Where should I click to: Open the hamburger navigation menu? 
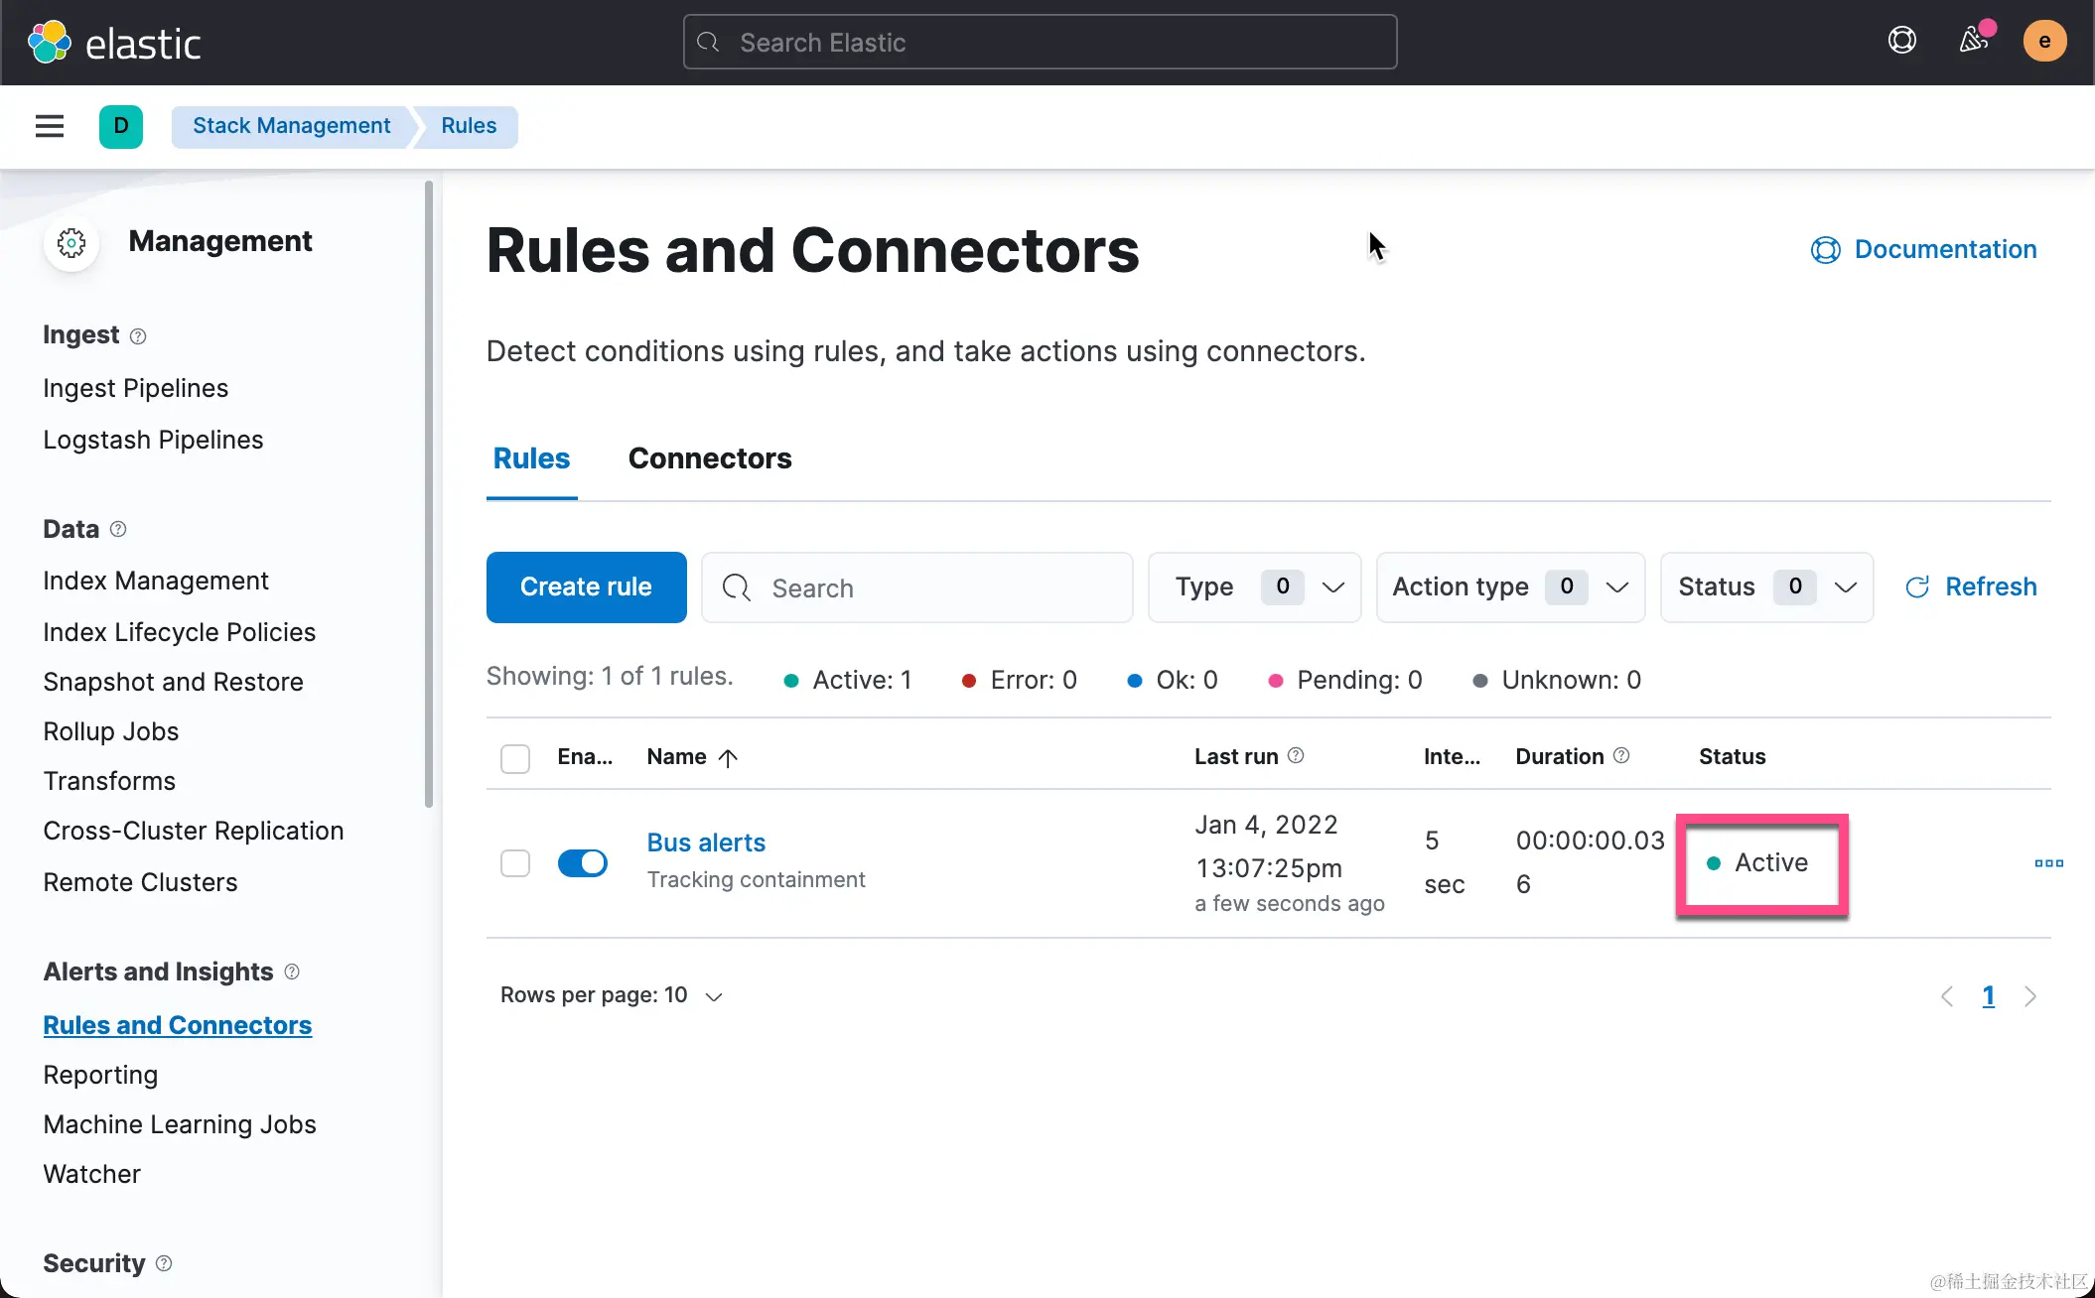tap(50, 126)
